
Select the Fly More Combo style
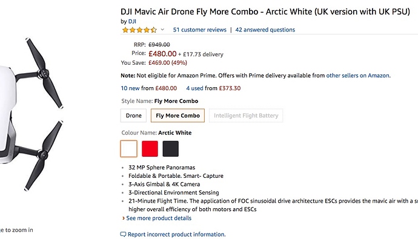(177, 116)
